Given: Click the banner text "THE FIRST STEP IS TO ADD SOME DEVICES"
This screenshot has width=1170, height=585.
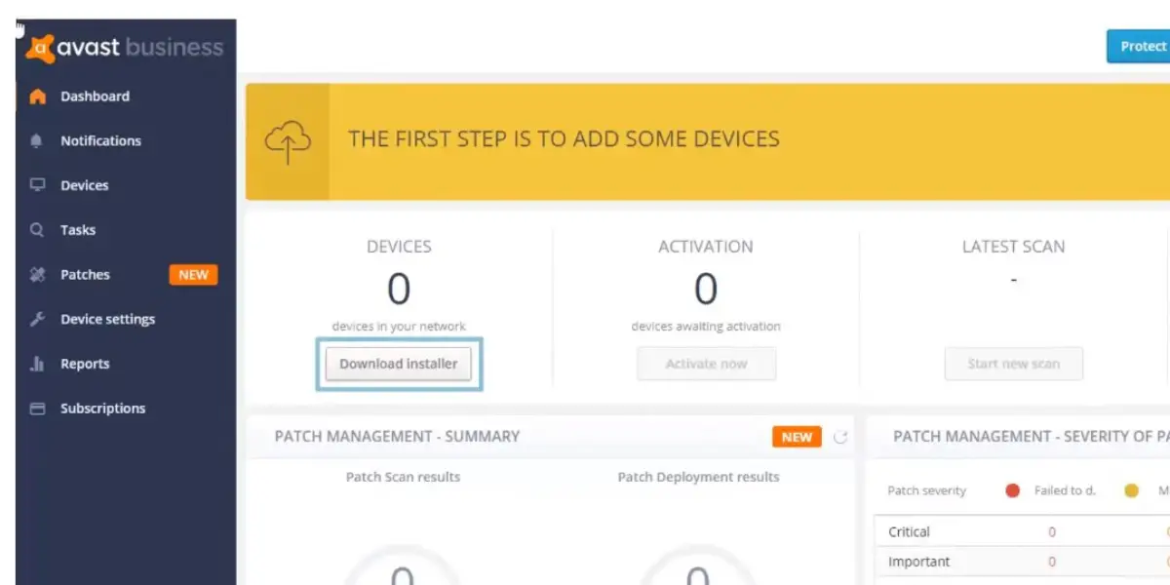Looking at the screenshot, I should click(565, 139).
